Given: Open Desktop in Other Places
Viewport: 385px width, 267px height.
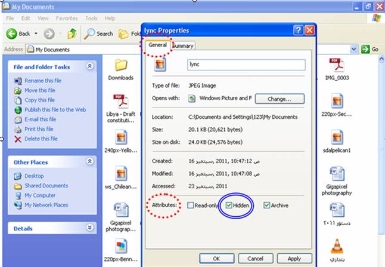Looking at the screenshot, I should [x=34, y=176].
